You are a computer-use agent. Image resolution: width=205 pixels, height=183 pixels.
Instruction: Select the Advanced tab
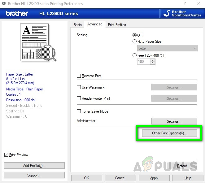tap(95, 24)
